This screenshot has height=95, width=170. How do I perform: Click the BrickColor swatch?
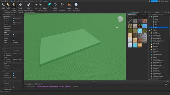click(x=13, y=19)
